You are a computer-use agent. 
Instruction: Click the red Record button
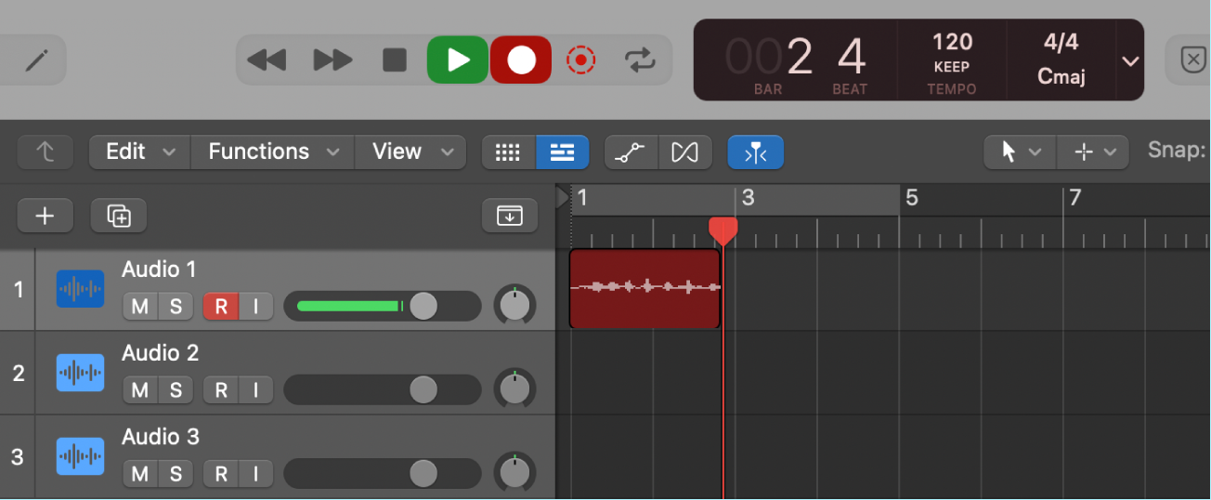click(521, 60)
